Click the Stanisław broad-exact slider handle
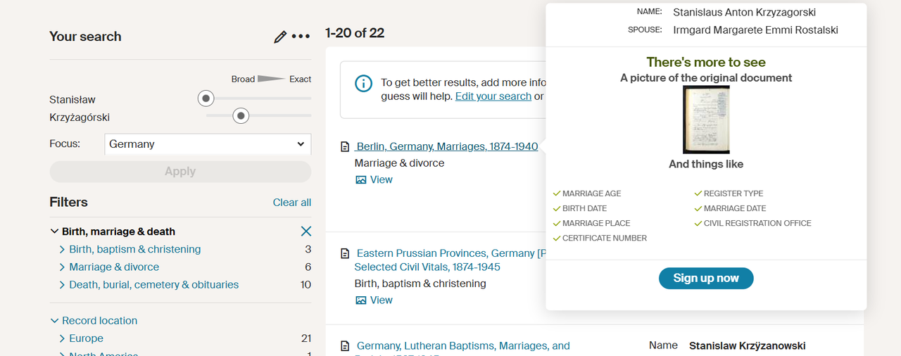Screen dimensions: 901x356 (x=206, y=98)
